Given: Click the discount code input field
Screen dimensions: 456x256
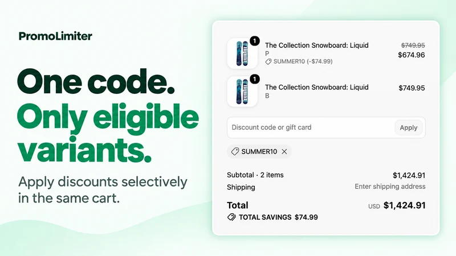Looking at the screenshot, I should click(x=311, y=127).
